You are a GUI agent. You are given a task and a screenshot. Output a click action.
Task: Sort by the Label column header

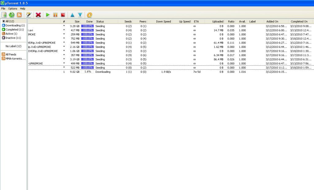click(256, 21)
